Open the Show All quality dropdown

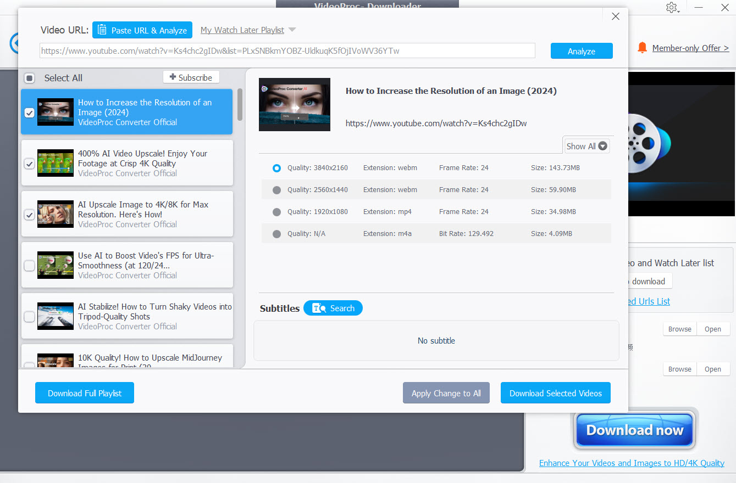[586, 146]
